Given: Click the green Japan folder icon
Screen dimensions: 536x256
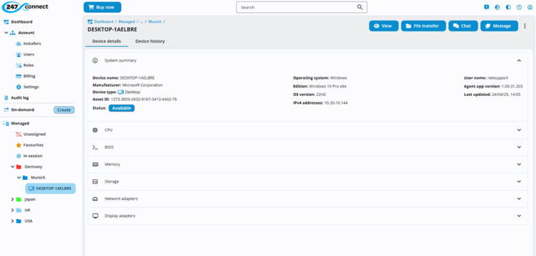Looking at the screenshot, I should point(19,200).
